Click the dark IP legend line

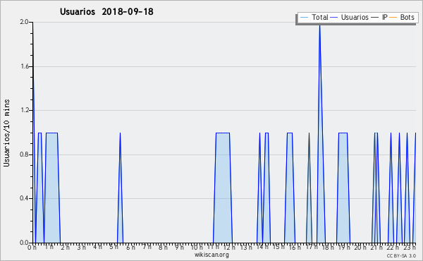[375, 18]
